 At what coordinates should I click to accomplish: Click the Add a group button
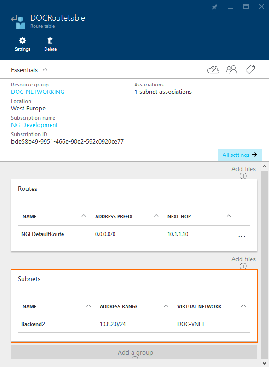click(x=135, y=352)
